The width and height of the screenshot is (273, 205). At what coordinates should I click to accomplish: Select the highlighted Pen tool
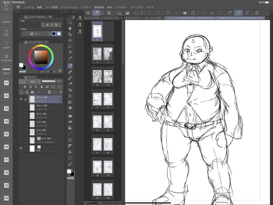(x=70, y=66)
